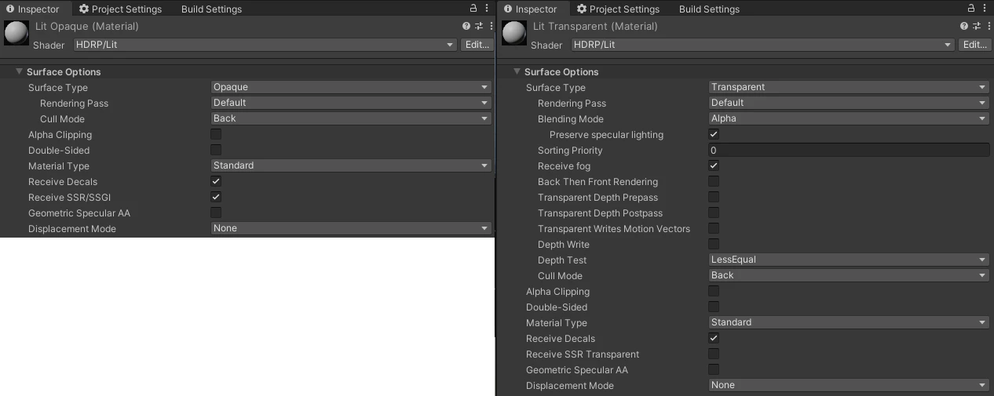Viewport: 994px width, 396px height.
Task: Open Material Type dropdown in Lit Transparent panel
Action: tap(849, 322)
